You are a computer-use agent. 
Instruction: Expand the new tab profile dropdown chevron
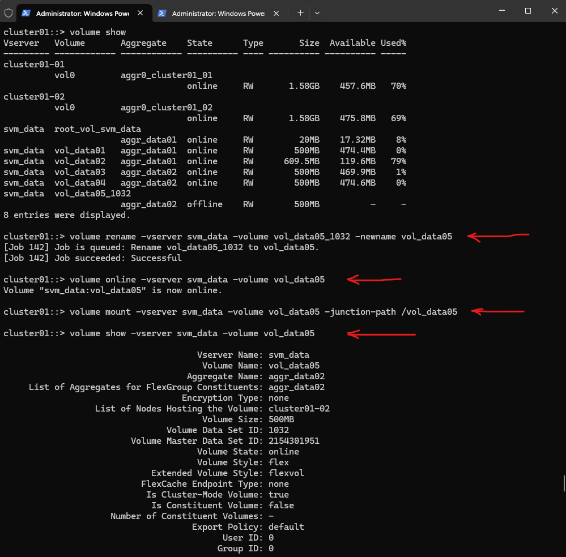[x=317, y=12]
